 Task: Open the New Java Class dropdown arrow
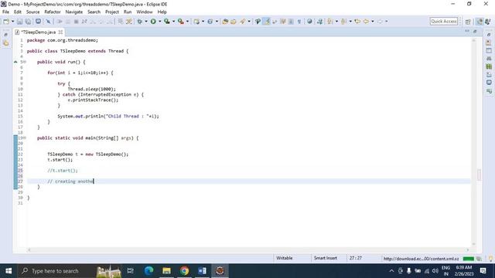217,22
